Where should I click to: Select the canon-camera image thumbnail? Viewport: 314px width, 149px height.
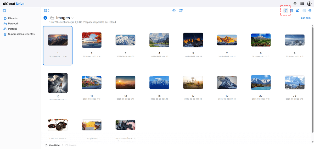[x=58, y=125]
